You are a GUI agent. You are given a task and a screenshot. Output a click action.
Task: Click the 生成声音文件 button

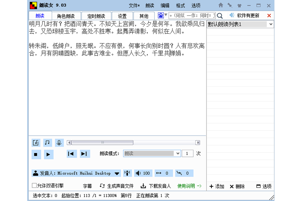(x=117, y=186)
